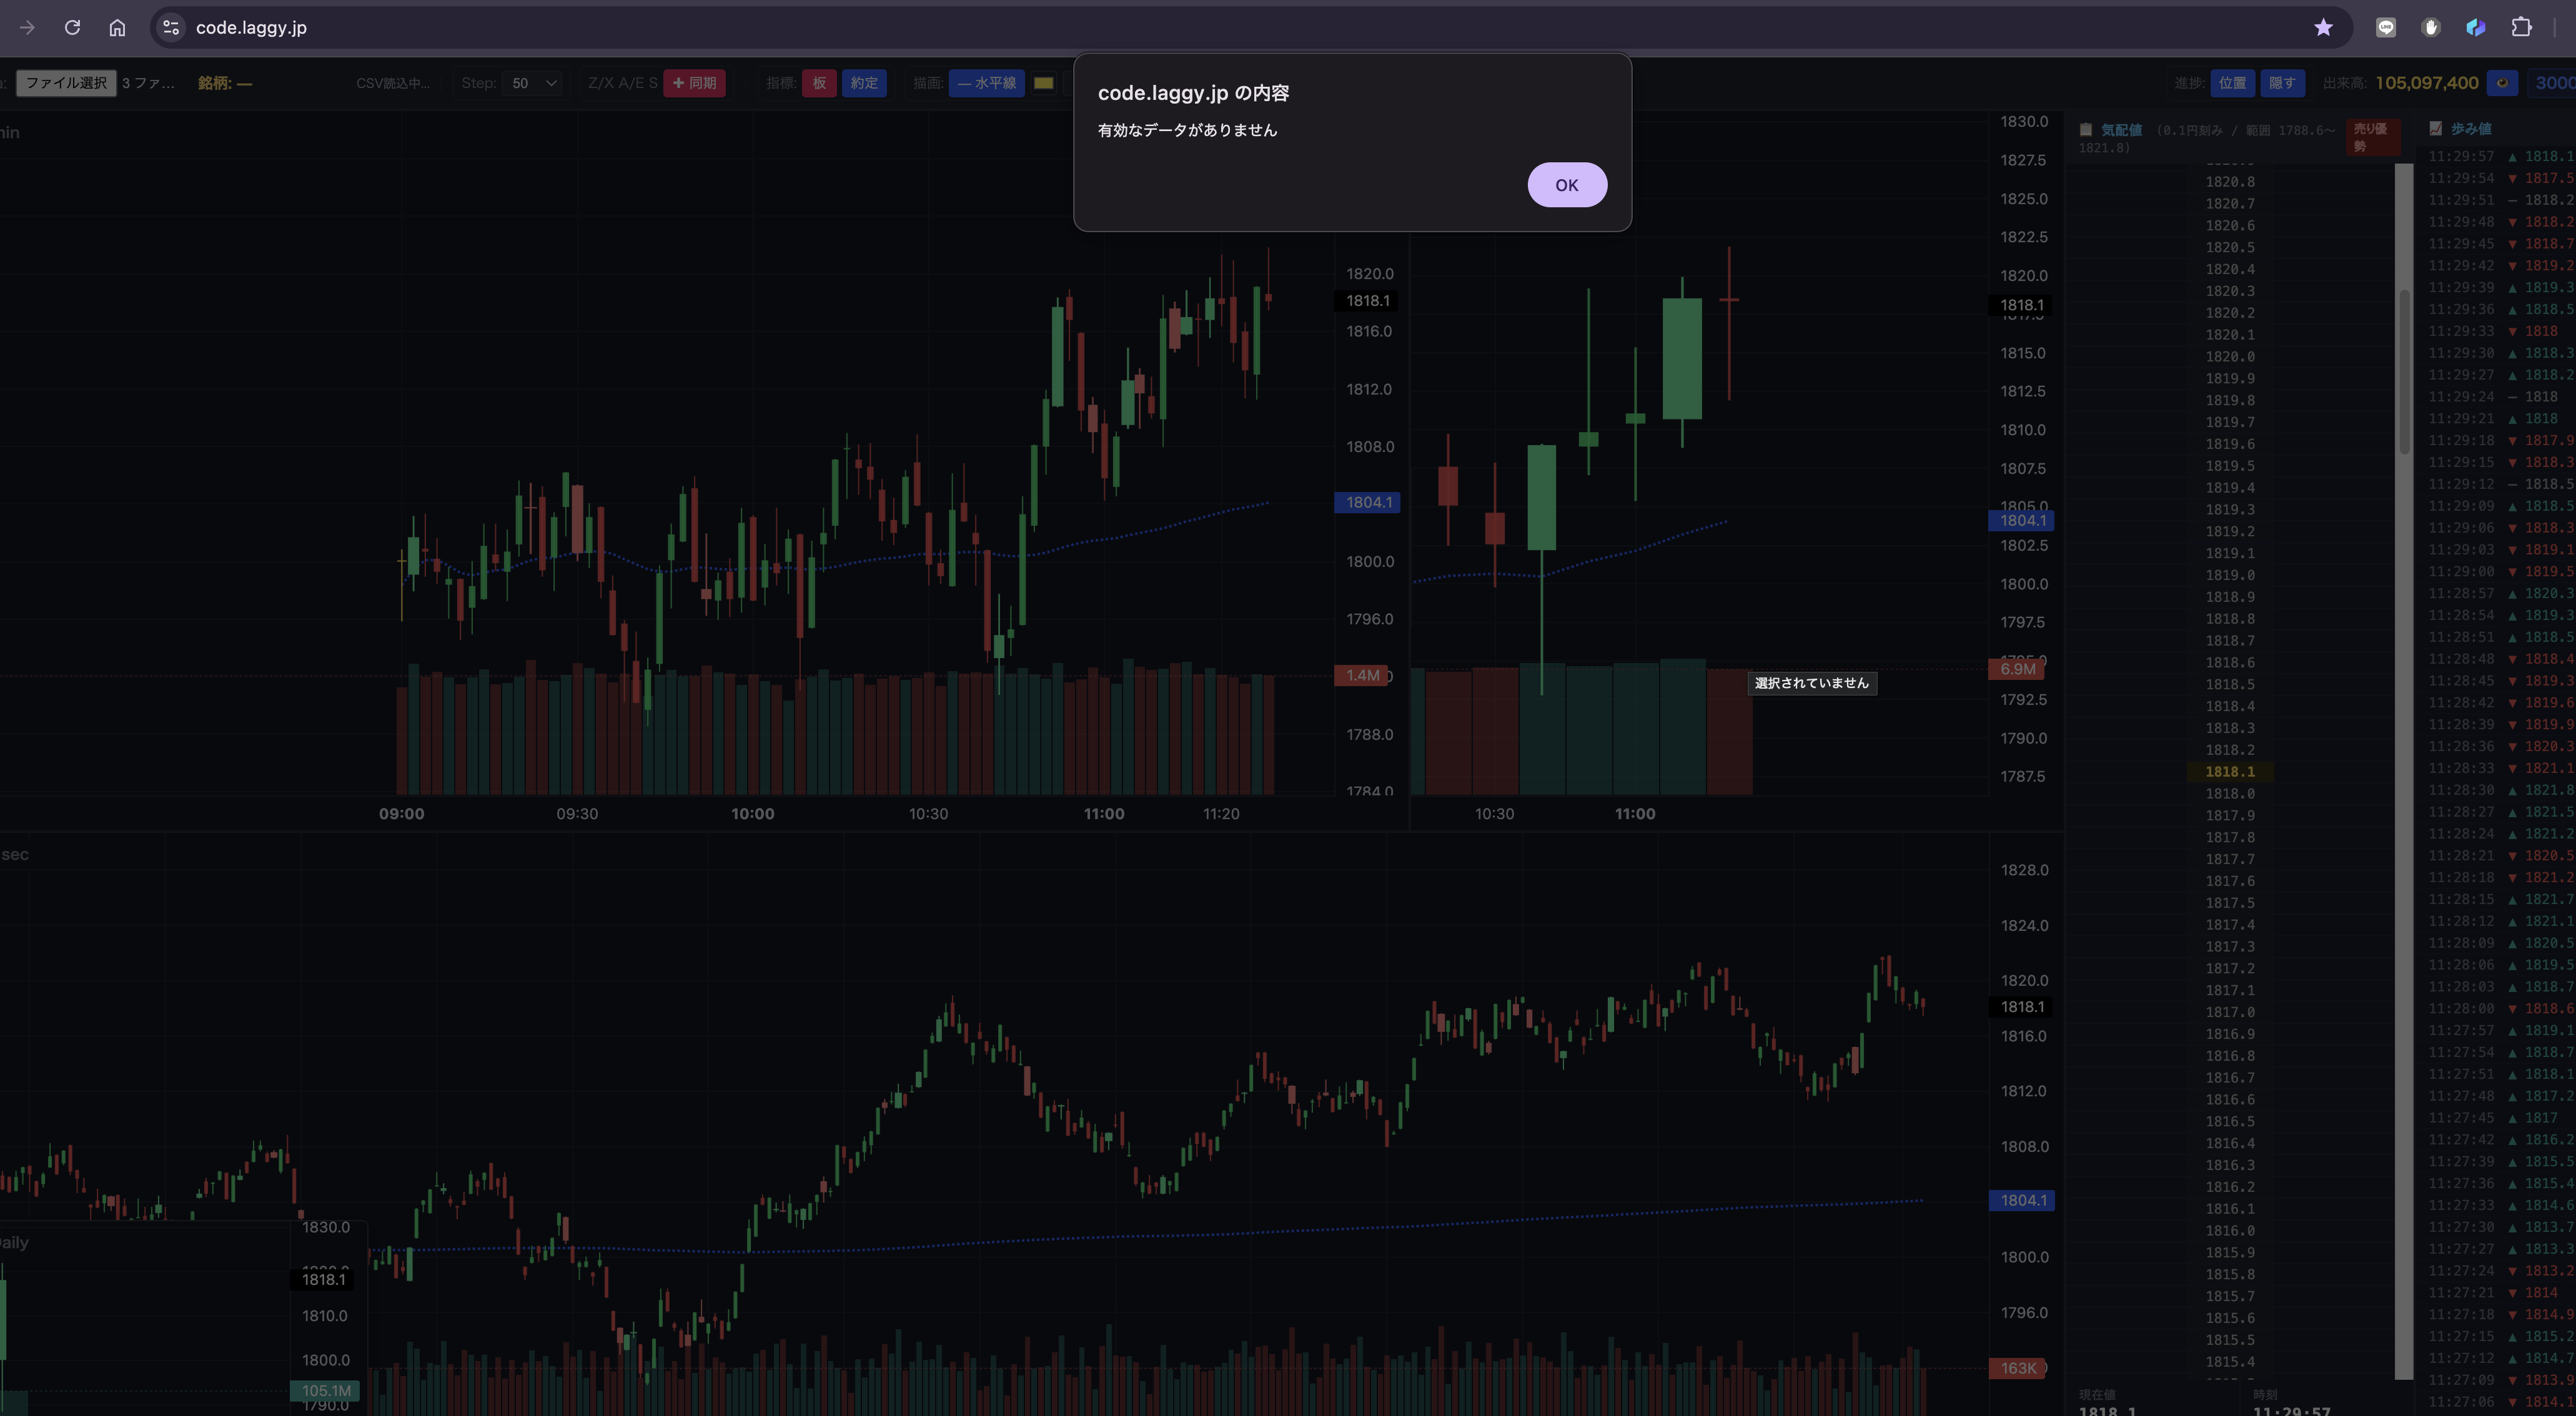Select the 水平線 drawing tool
Viewport: 2576px width, 1416px height.
click(986, 83)
